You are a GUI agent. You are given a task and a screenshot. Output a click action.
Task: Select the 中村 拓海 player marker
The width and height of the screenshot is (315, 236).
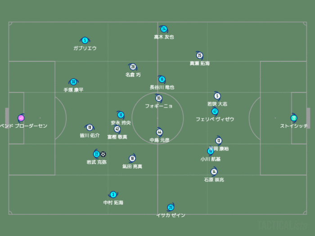[x=113, y=195]
